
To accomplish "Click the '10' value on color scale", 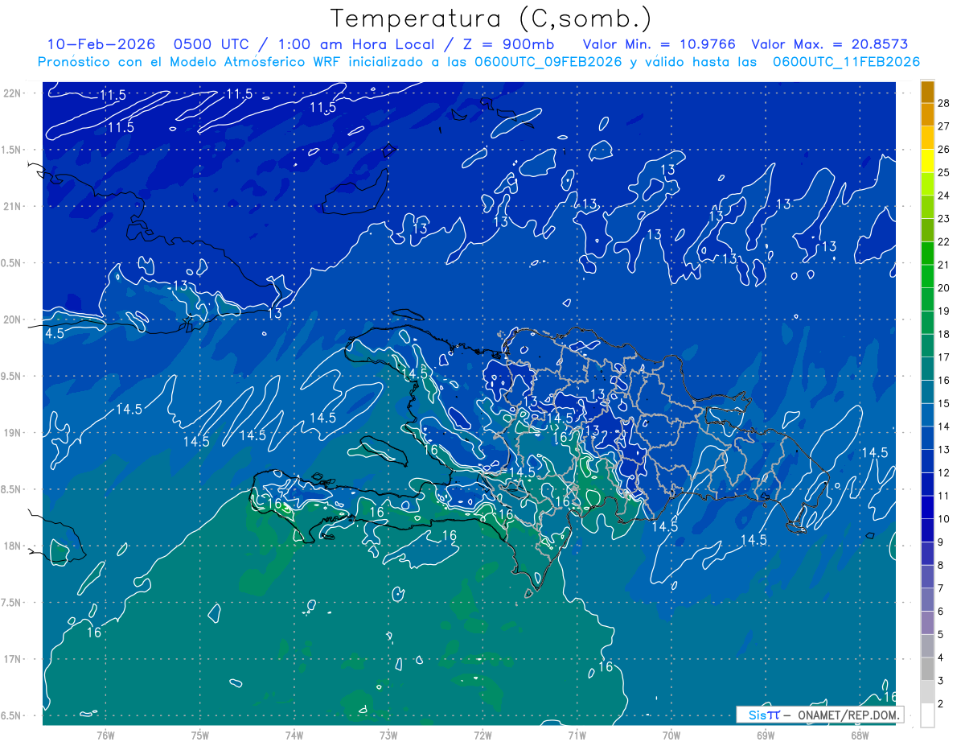I will (944, 519).
